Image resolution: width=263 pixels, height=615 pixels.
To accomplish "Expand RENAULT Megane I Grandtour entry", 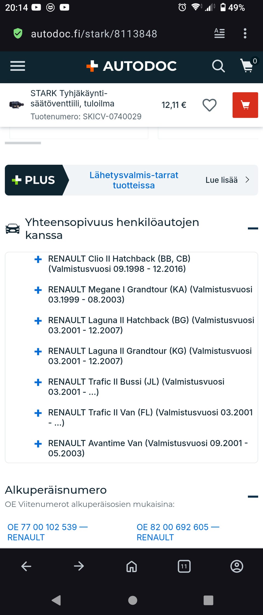I will [x=38, y=290].
